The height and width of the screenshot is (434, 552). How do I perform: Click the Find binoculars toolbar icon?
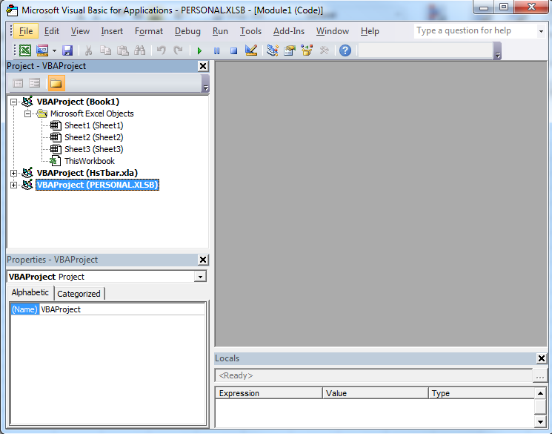point(140,50)
